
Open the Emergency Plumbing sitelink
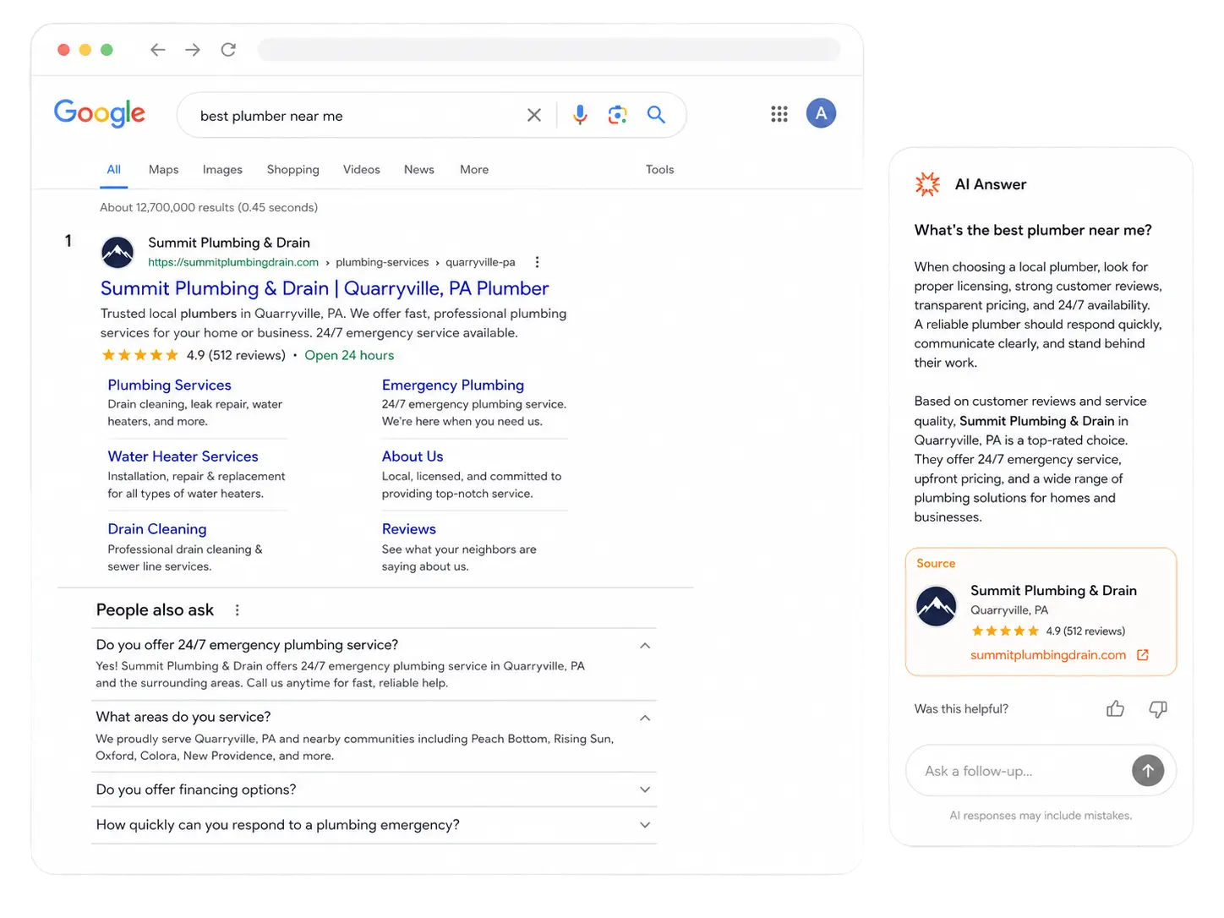(x=453, y=385)
